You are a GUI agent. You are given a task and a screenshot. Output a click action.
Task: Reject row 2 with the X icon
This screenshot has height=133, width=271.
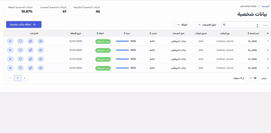[10, 50]
